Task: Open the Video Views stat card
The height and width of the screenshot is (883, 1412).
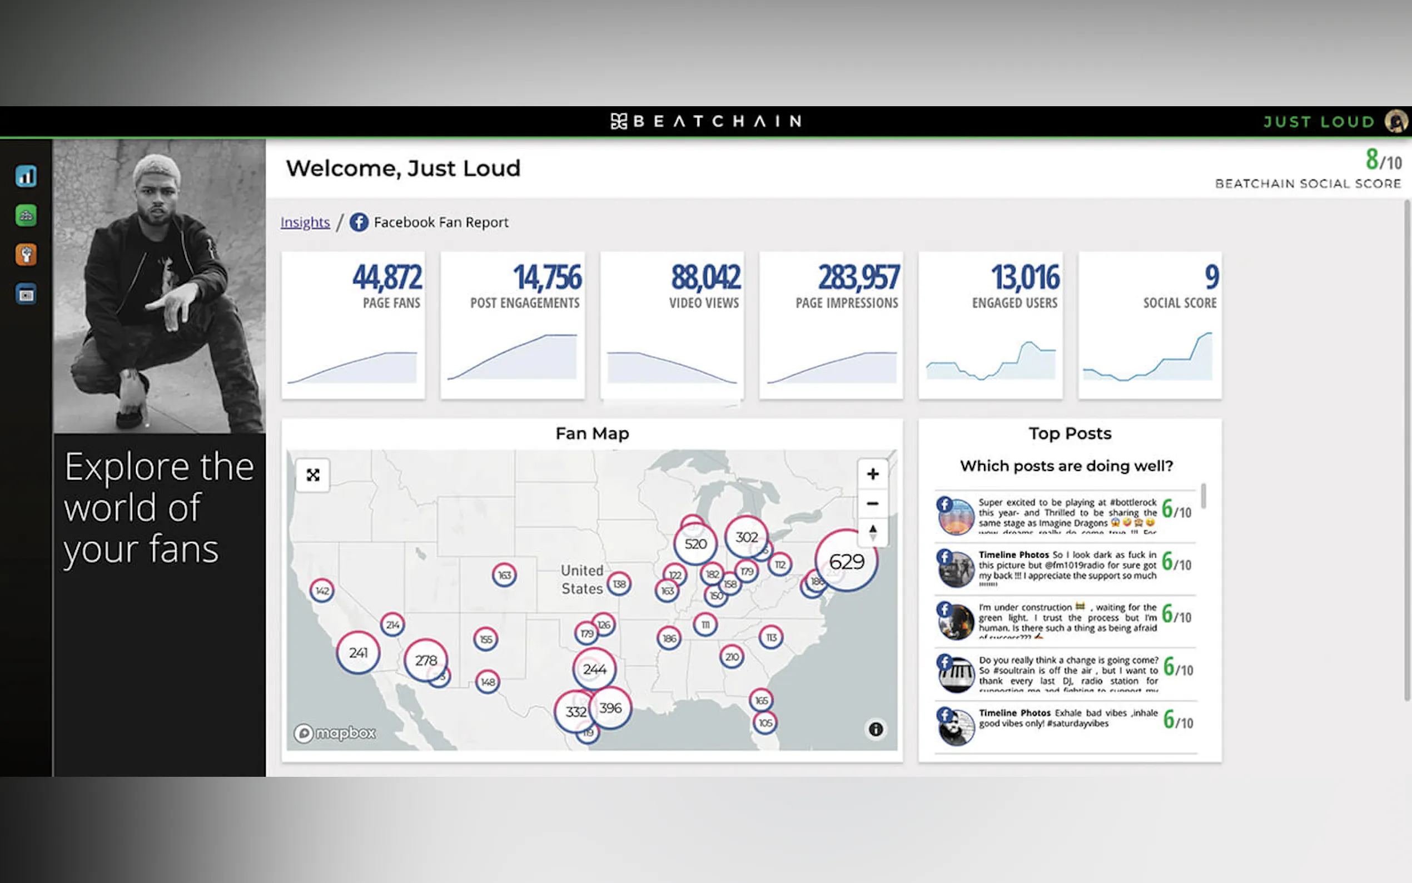Action: point(672,325)
